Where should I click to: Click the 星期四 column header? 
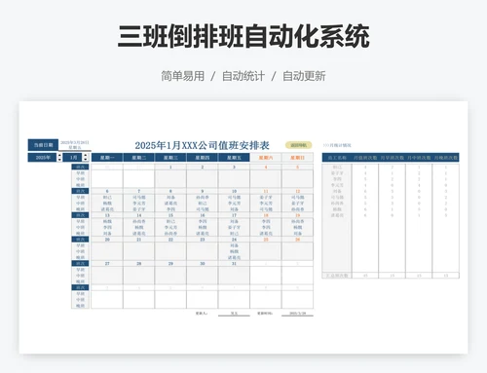tap(203, 158)
